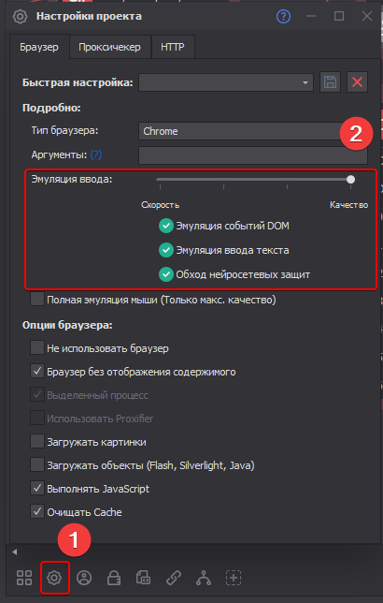The image size is (383, 603).
Task: Open the branching tree icon in bottom toolbar
Action: click(x=204, y=578)
